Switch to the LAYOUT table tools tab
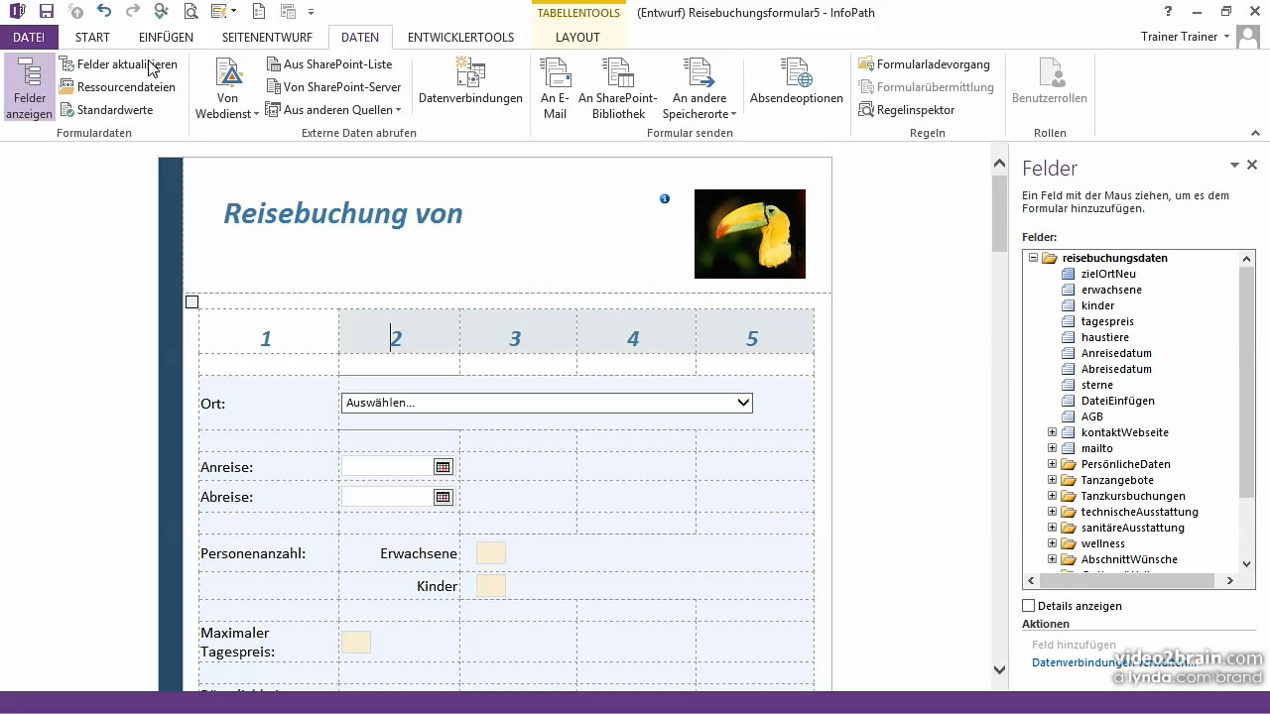The height and width of the screenshot is (714, 1270). (577, 38)
